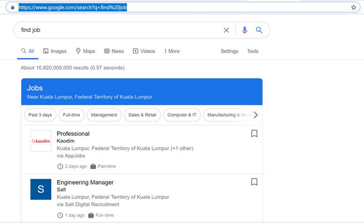Click the Near Kuala Lumpur location subtitle

coord(90,97)
